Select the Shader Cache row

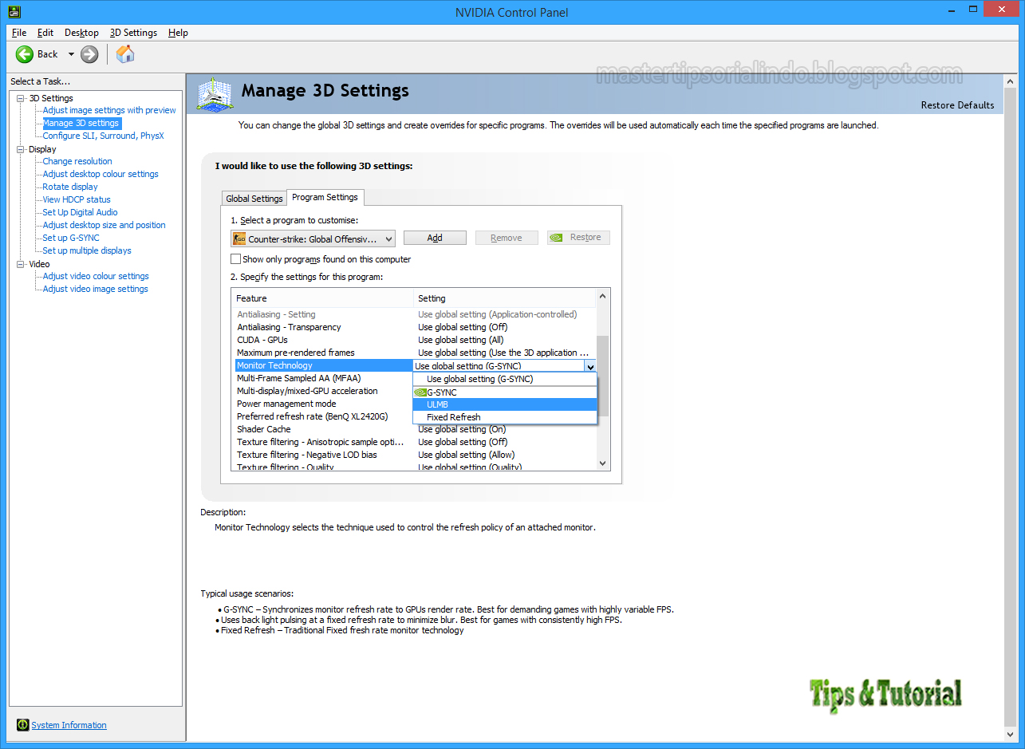tap(414, 429)
